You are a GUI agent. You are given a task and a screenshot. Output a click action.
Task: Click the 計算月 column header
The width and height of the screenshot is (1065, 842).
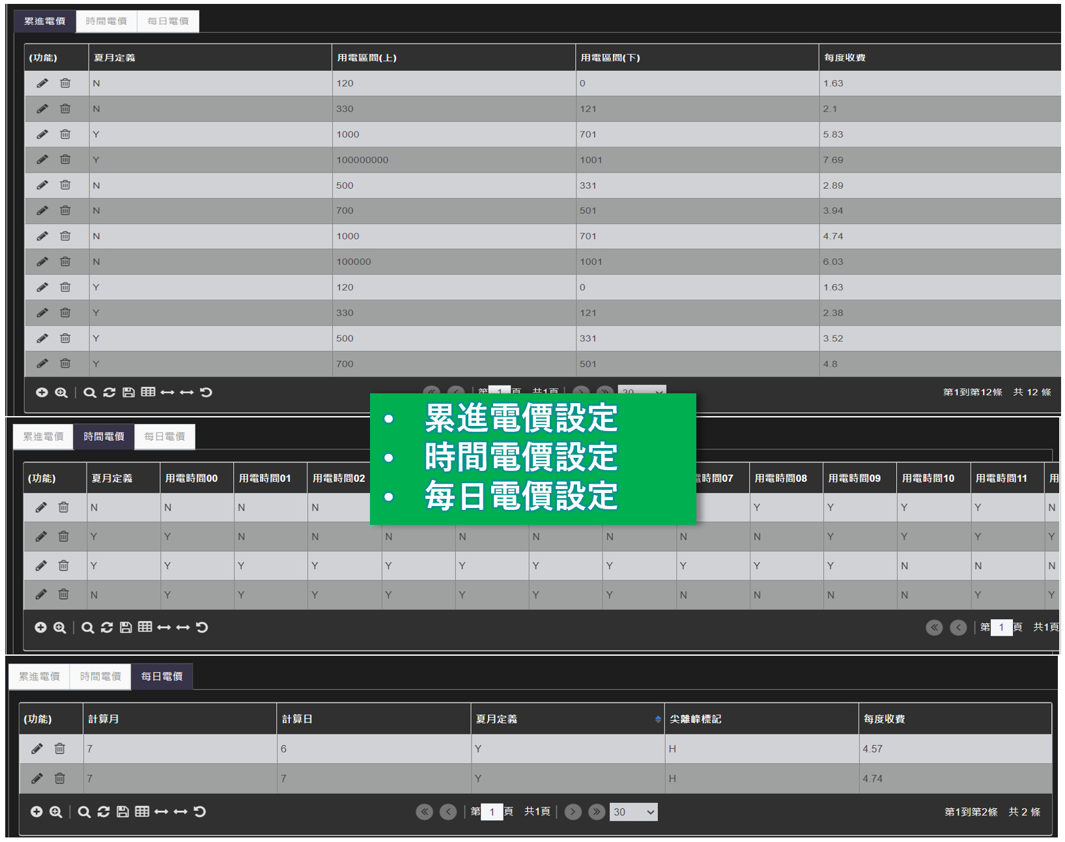180,719
